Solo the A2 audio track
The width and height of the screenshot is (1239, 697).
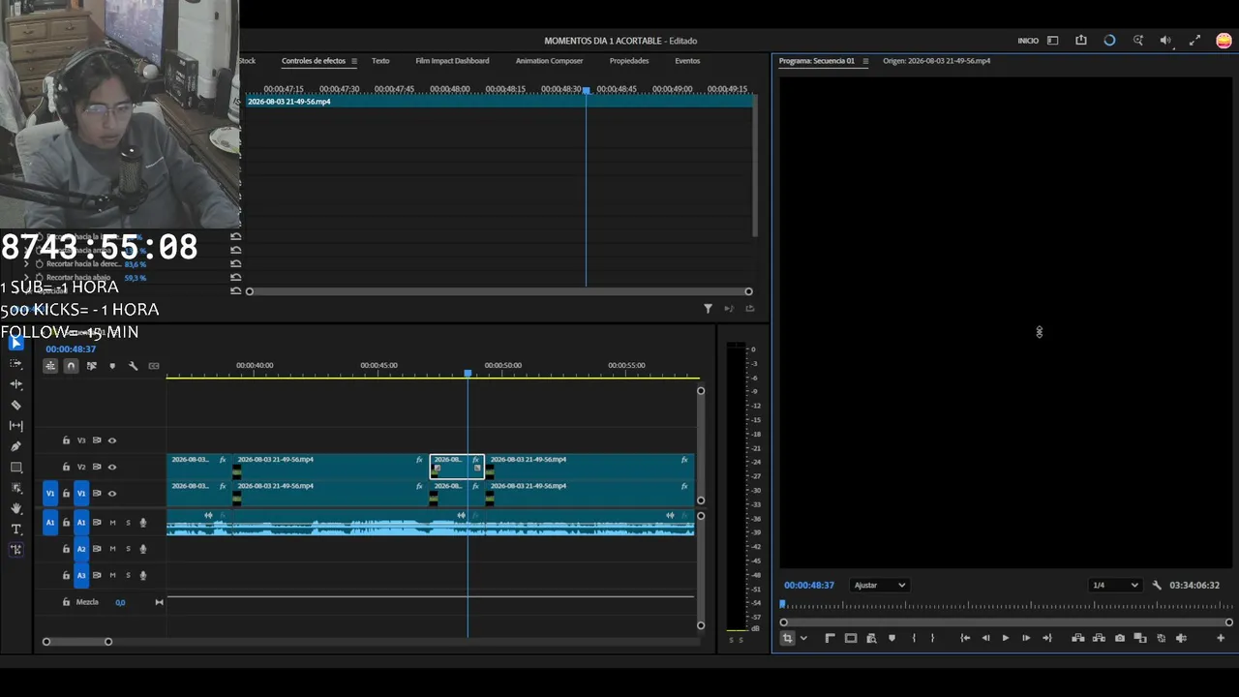128,549
